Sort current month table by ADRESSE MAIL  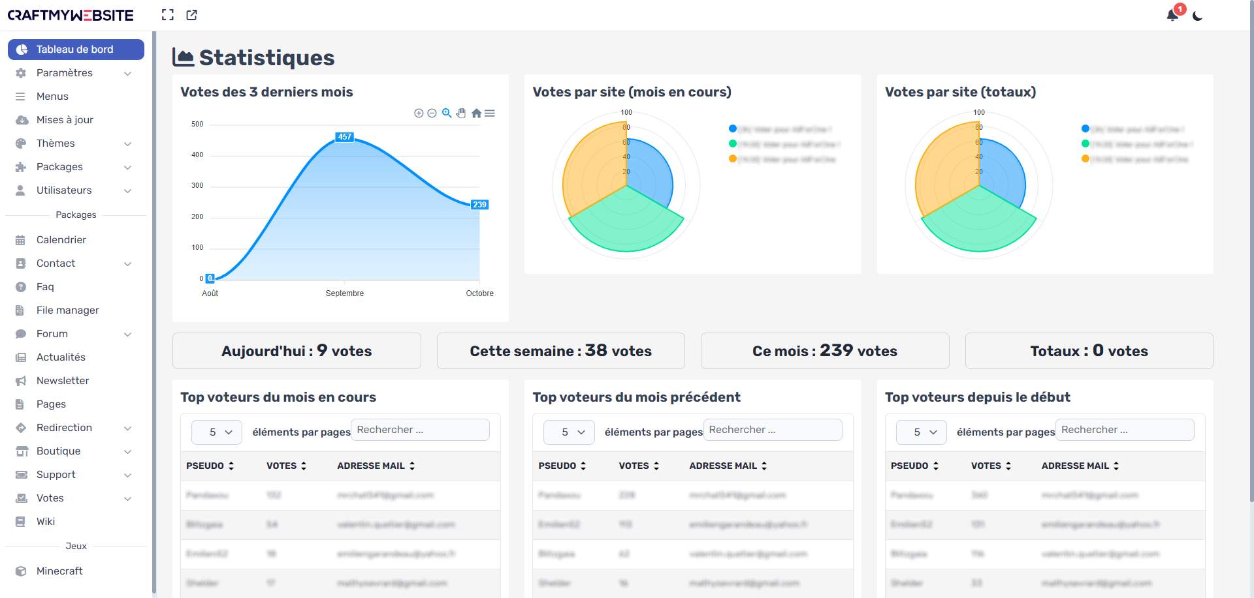click(x=376, y=466)
